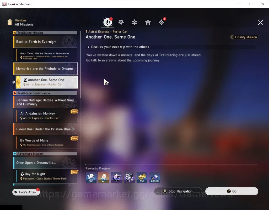
Task: Click the 150 gold reward item icon
Action: click(x=142, y=177)
